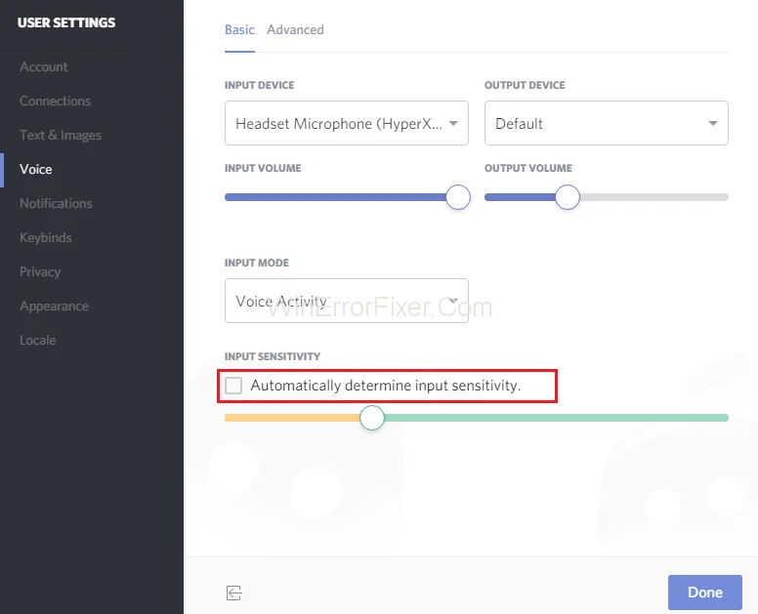The height and width of the screenshot is (614, 758).
Task: Navigate to Keybinds settings
Action: click(46, 238)
